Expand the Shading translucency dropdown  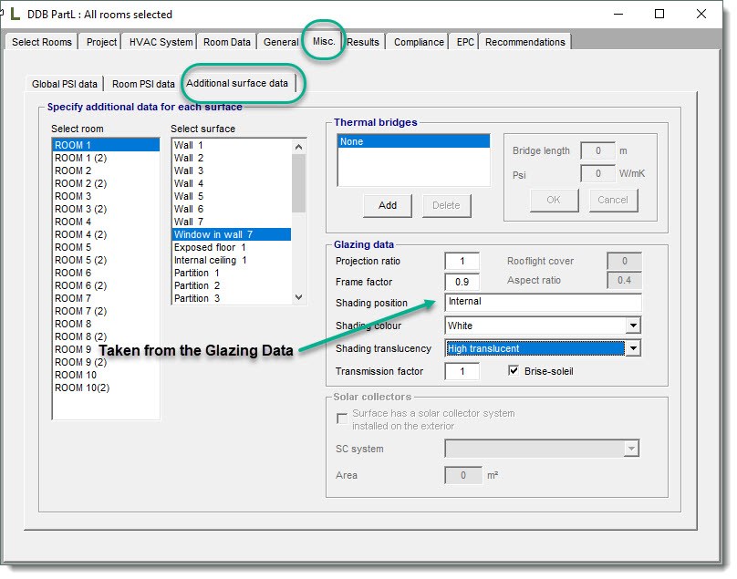click(x=633, y=348)
